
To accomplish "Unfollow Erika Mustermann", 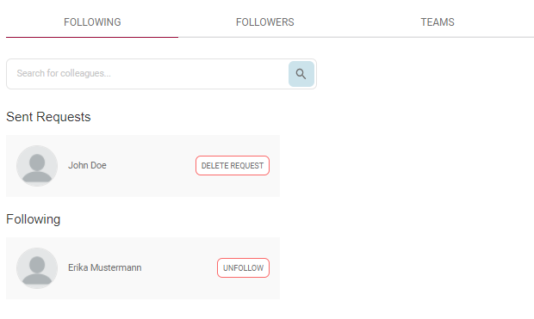I will (244, 268).
